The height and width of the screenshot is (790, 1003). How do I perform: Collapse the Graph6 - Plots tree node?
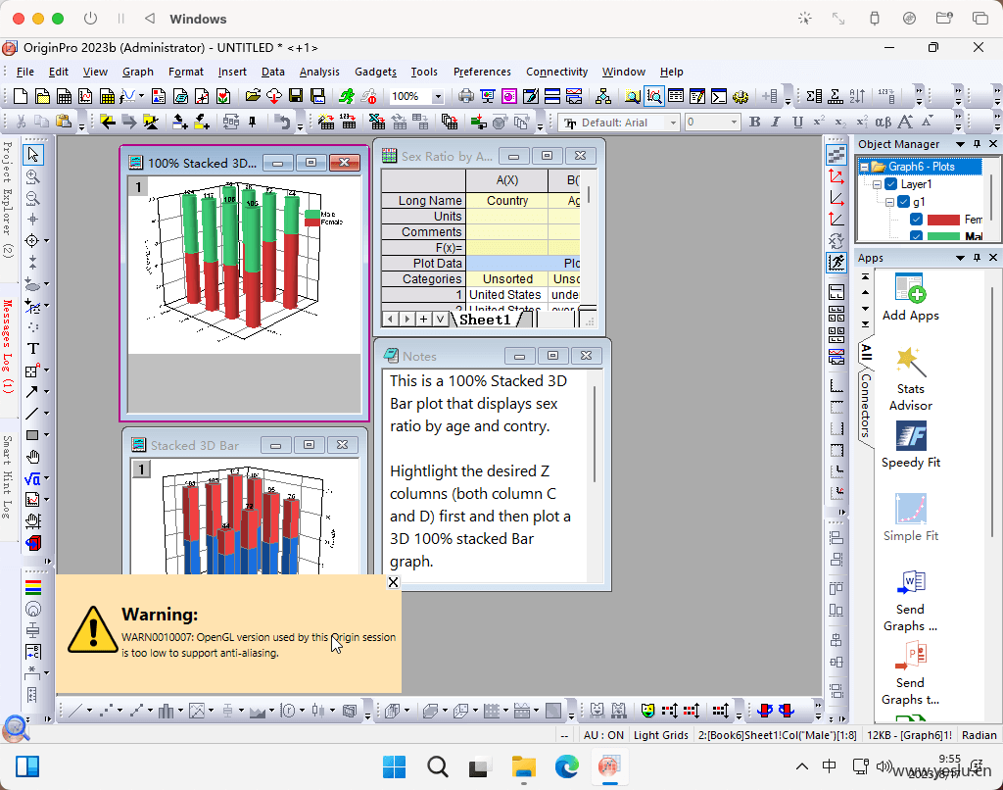864,167
